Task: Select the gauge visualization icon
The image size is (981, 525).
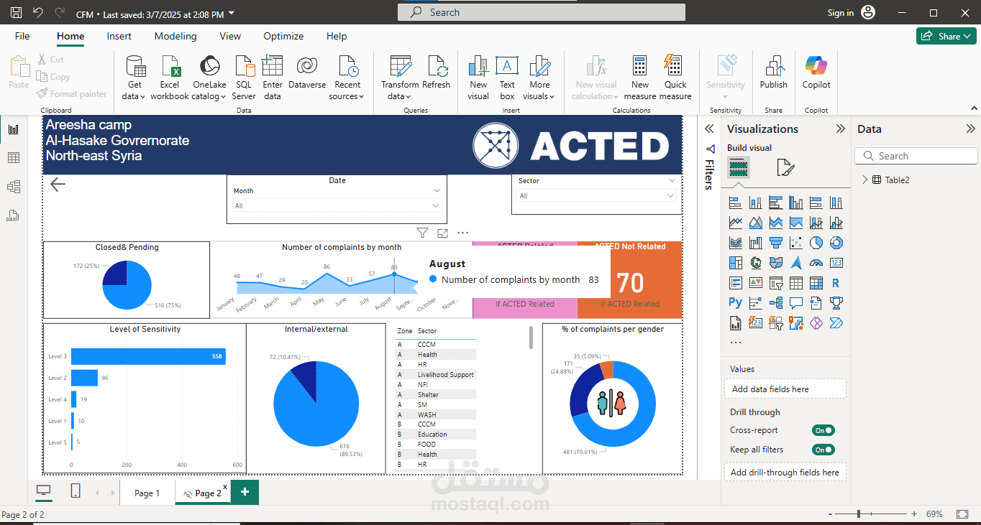Action: (816, 263)
